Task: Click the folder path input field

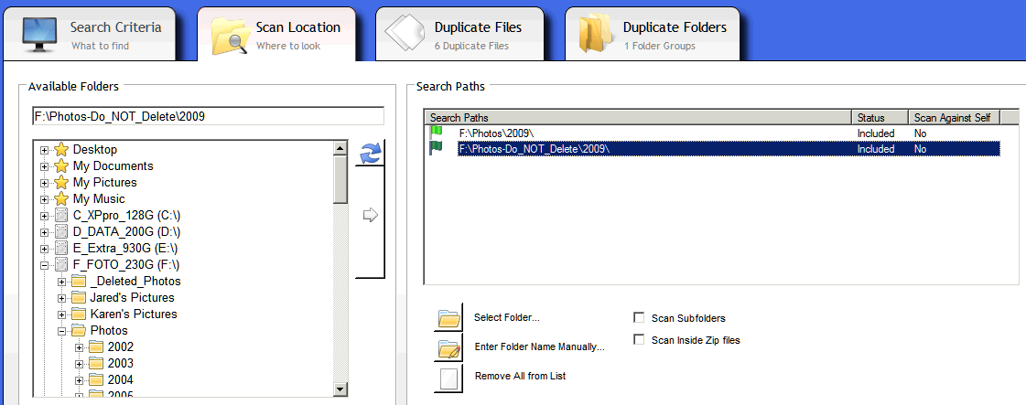Action: click(x=208, y=116)
